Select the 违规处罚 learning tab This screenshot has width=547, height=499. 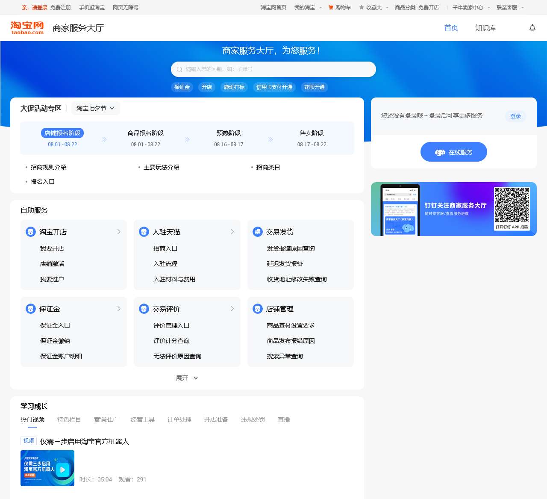253,419
